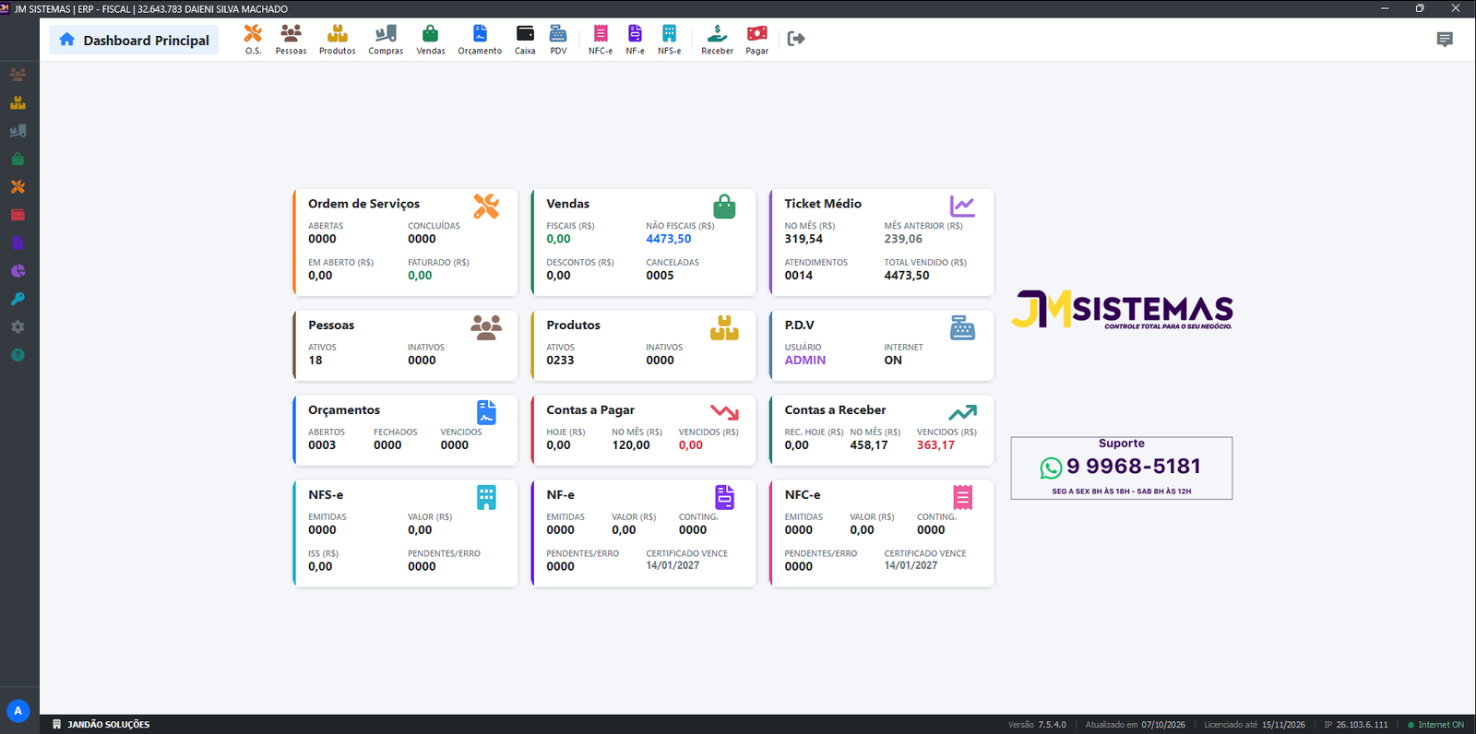1476x734 pixels.
Task: Open Pessoas from the top toolbar
Action: click(291, 39)
